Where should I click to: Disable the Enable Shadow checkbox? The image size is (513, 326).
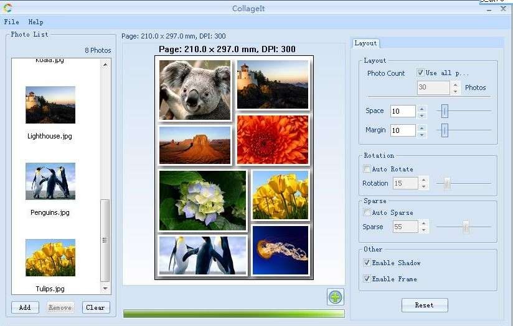click(367, 263)
